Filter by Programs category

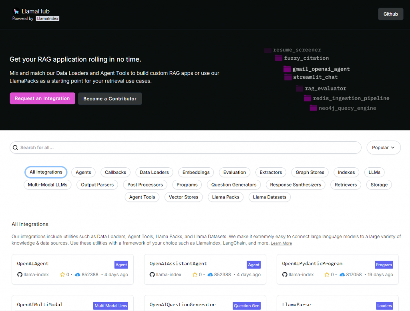pyautogui.click(x=187, y=185)
